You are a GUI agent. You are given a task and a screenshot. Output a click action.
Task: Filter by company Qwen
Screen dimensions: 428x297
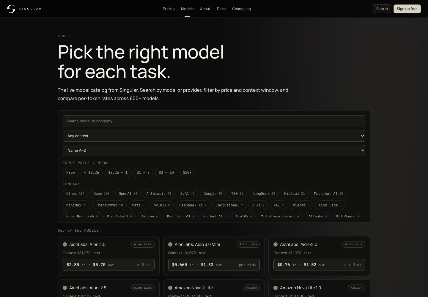coord(101,194)
